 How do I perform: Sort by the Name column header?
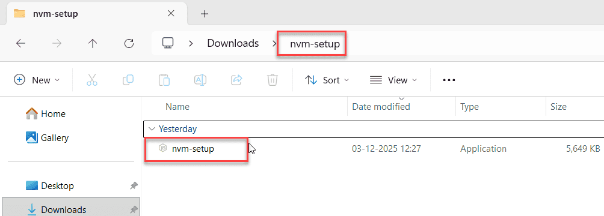(177, 106)
